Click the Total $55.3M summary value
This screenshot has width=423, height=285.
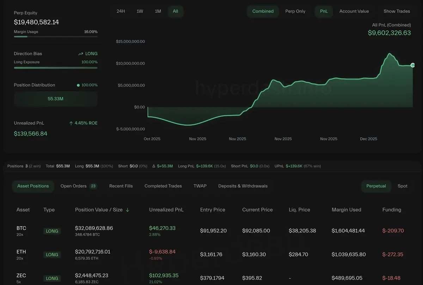pyautogui.click(x=63, y=166)
